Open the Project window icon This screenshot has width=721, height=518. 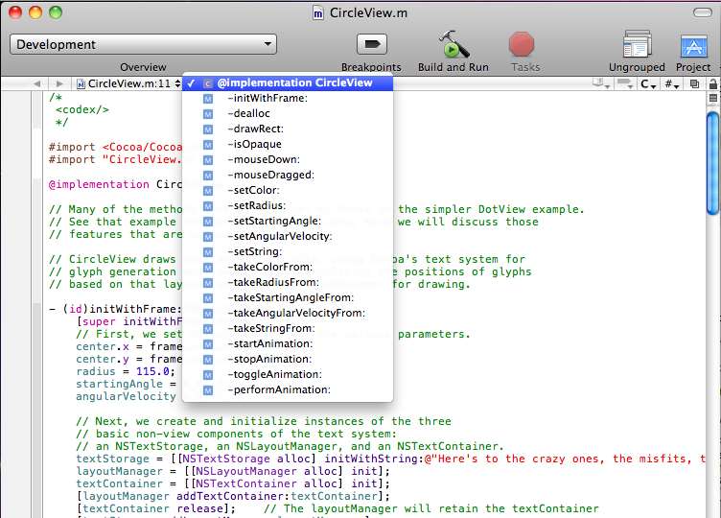tap(693, 44)
